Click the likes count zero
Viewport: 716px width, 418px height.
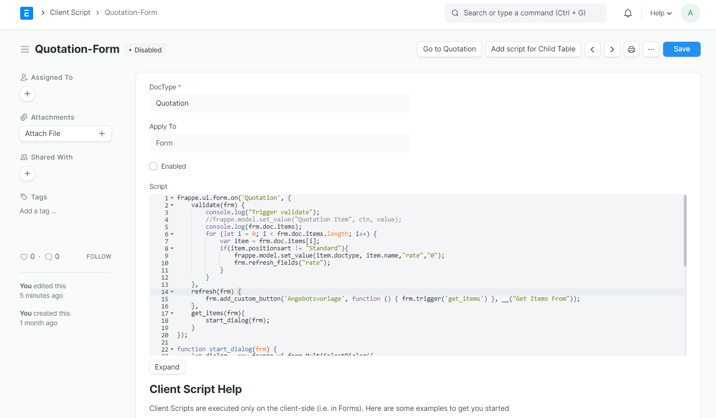tap(33, 257)
